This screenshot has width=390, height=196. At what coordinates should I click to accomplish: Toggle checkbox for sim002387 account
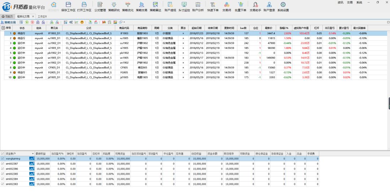3,163
